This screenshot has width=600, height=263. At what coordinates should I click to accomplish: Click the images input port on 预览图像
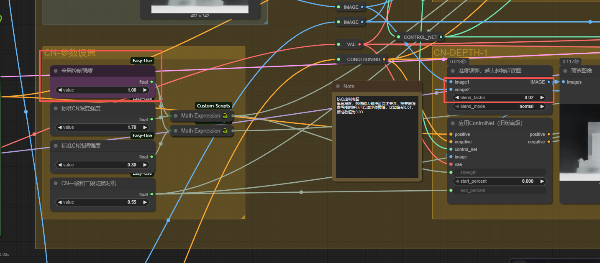click(x=563, y=82)
